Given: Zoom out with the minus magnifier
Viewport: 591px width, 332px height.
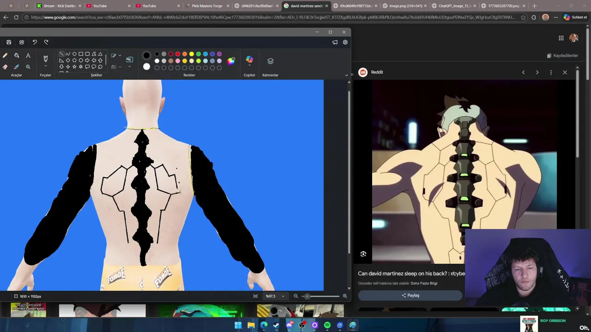Looking at the screenshot, I should coord(295,296).
